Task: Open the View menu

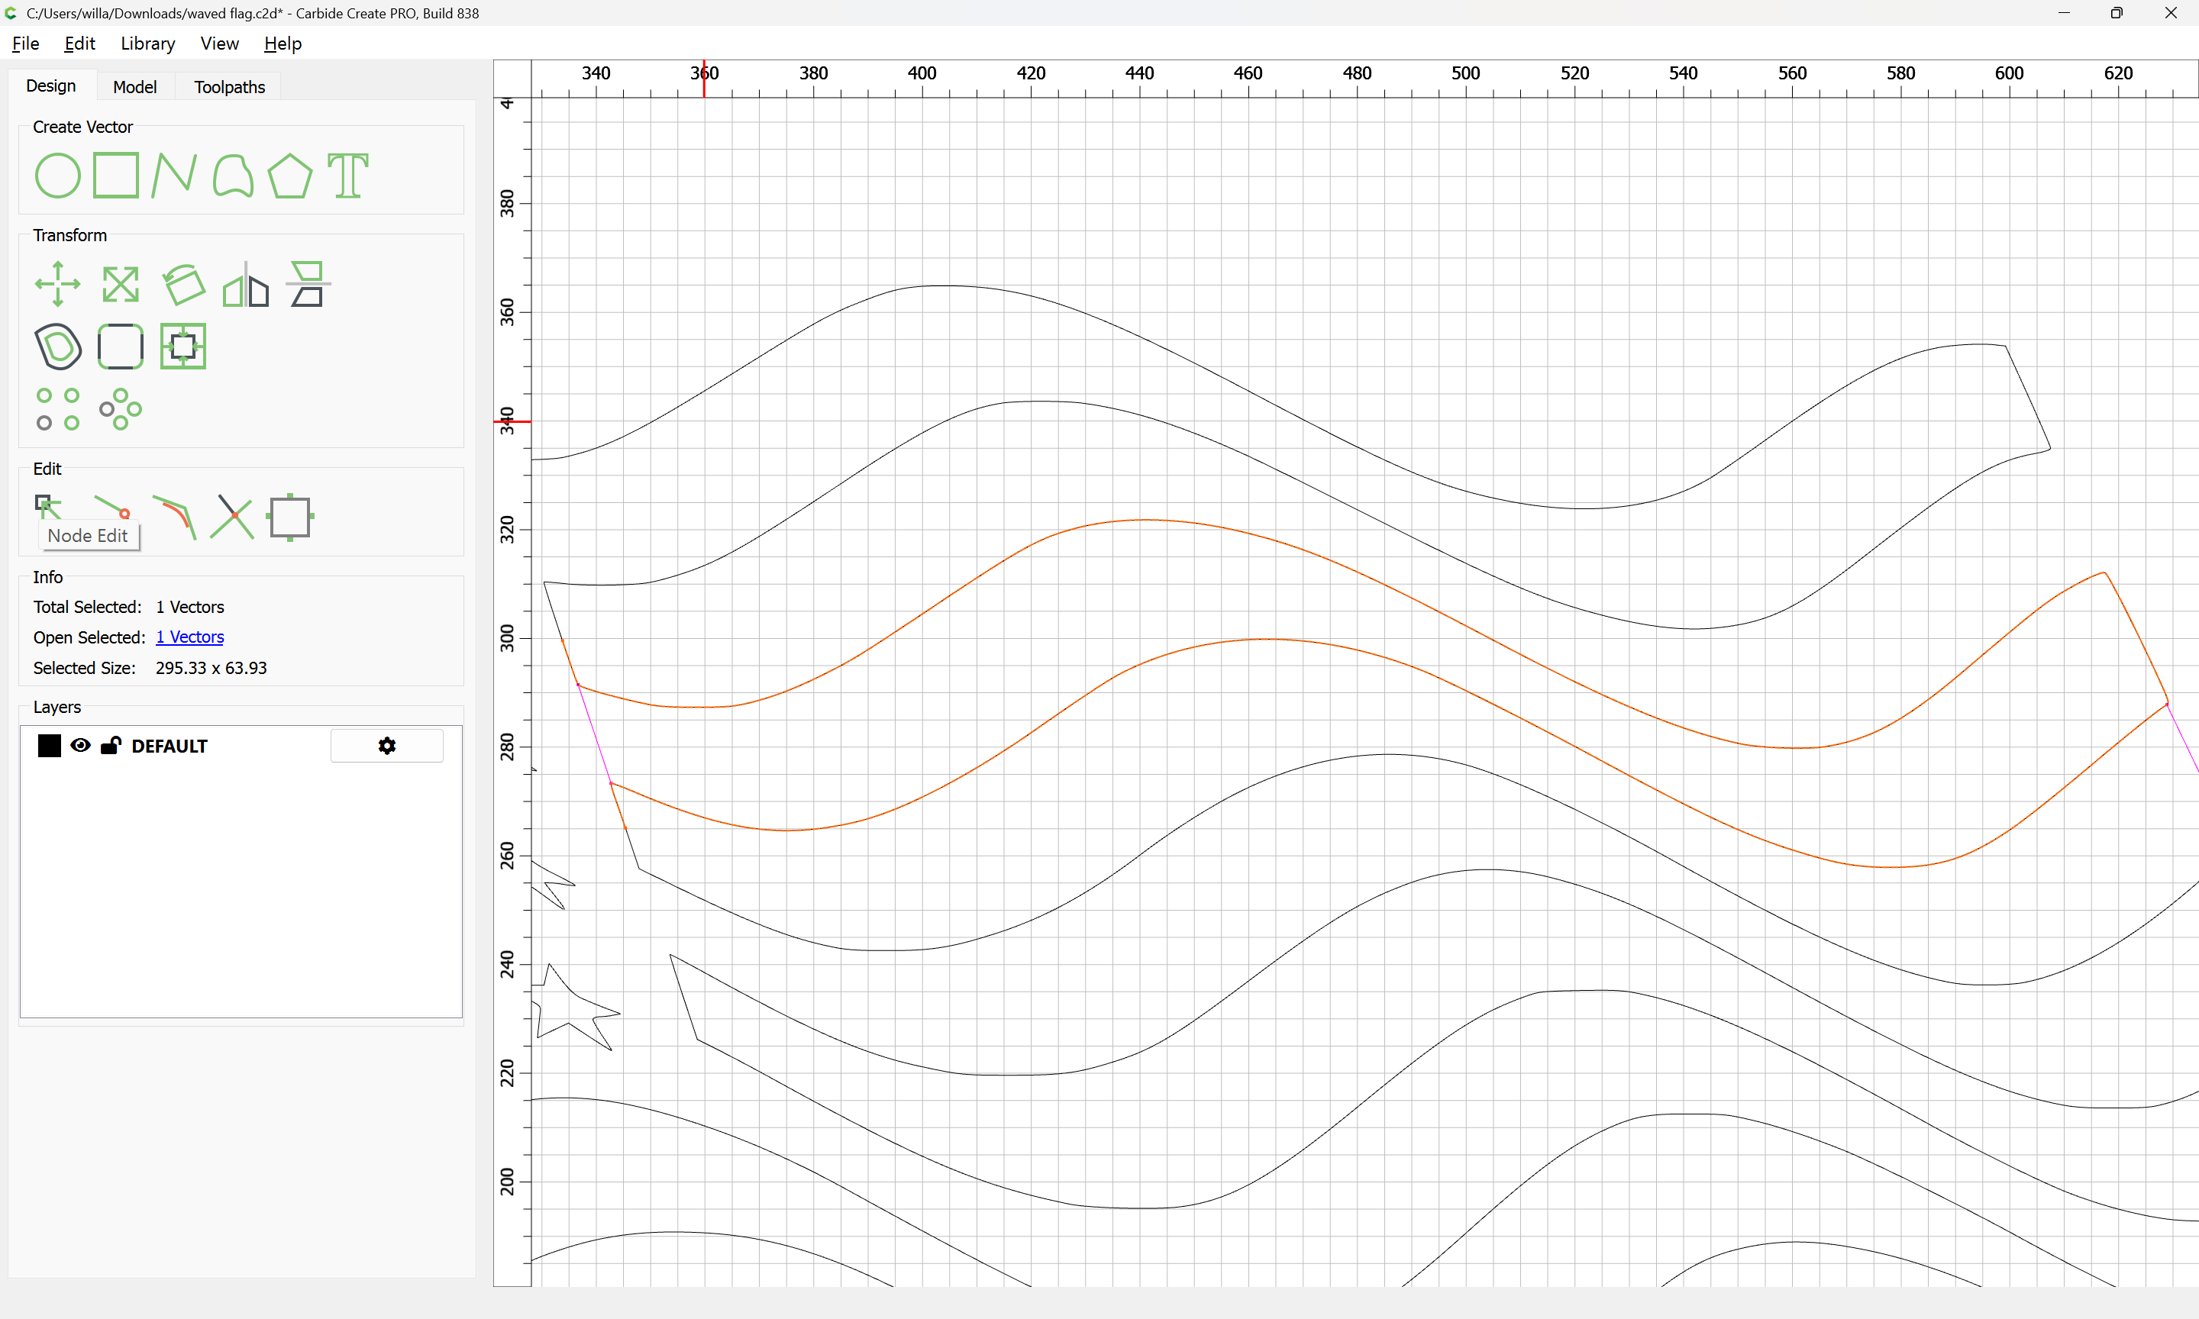Action: (218, 44)
